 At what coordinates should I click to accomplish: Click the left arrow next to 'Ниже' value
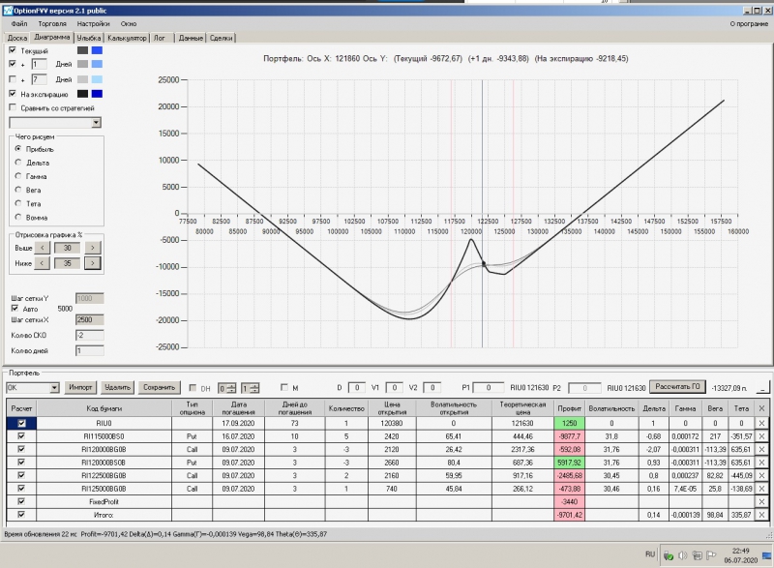[42, 261]
